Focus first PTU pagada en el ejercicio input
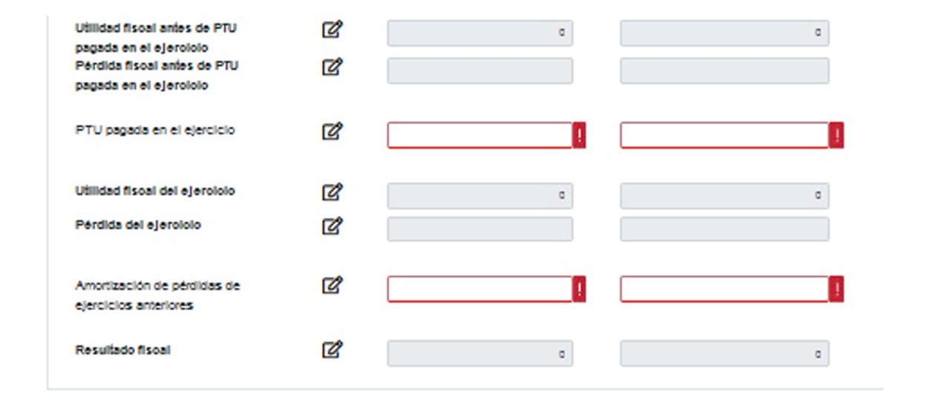Image resolution: width=948 pixels, height=406 pixels. tap(480, 136)
